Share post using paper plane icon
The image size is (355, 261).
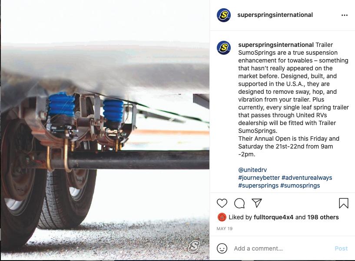[x=257, y=203]
